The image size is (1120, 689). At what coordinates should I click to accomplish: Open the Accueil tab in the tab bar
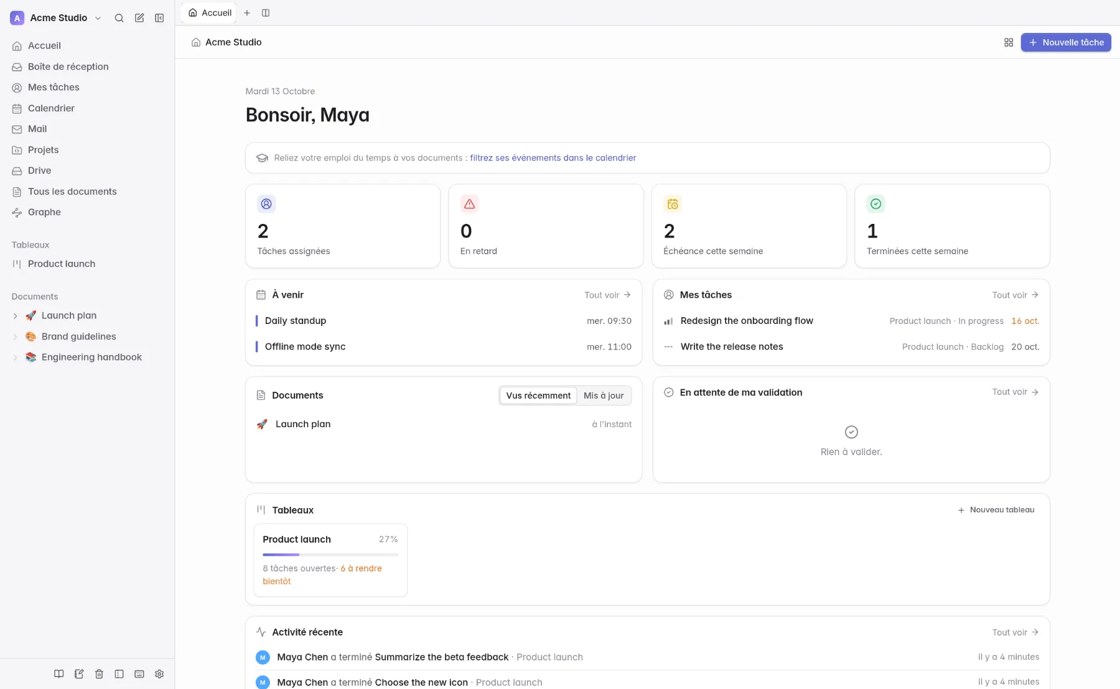click(209, 13)
